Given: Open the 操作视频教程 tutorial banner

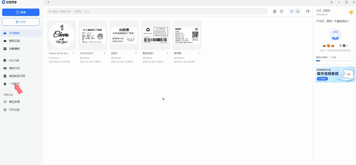Looking at the screenshot, I should click(x=335, y=74).
